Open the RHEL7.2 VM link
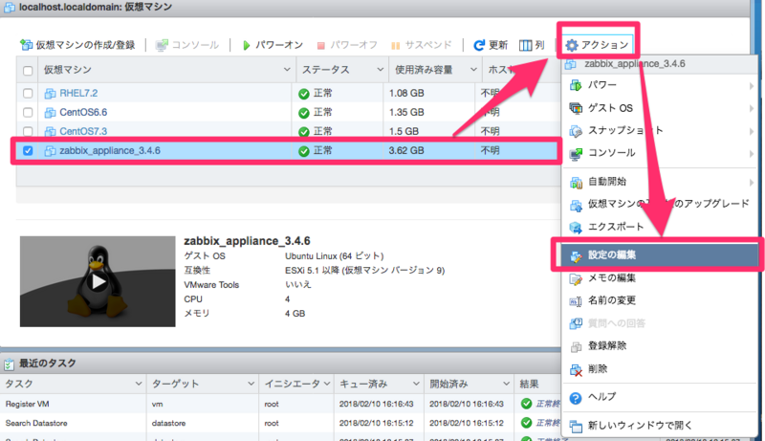 pos(78,93)
